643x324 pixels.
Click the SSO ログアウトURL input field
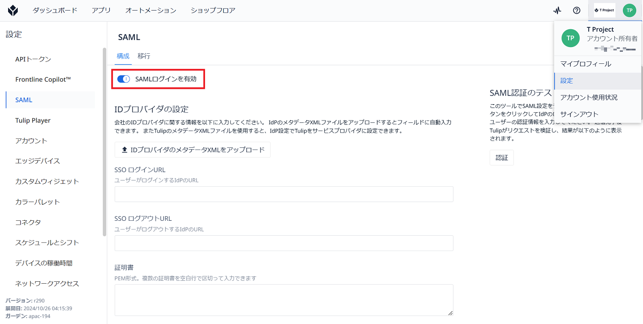[284, 243]
